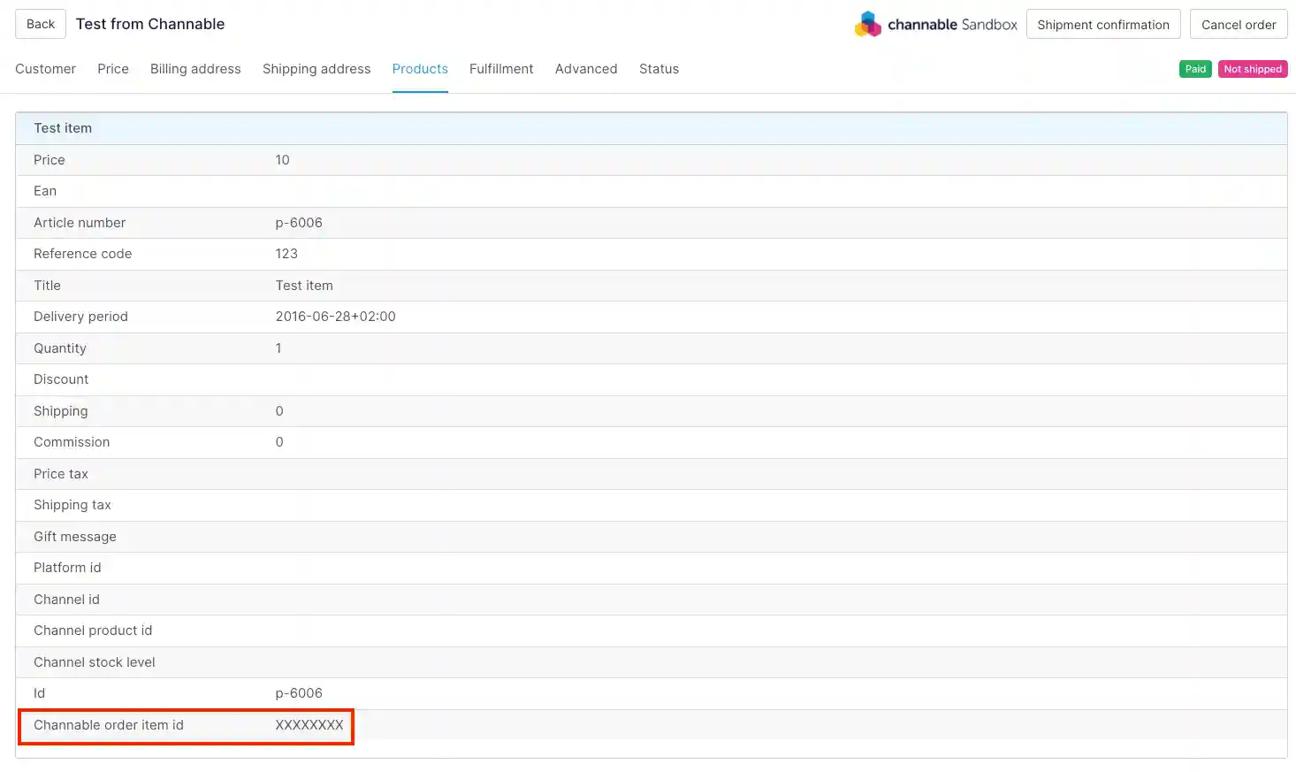Image resolution: width=1296 pixels, height=772 pixels.
Task: Click the Channable order item id value
Action: [309, 725]
